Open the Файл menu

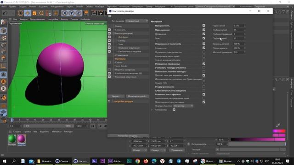[4, 6]
